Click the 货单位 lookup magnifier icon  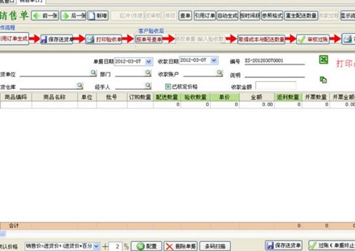tap(93, 73)
